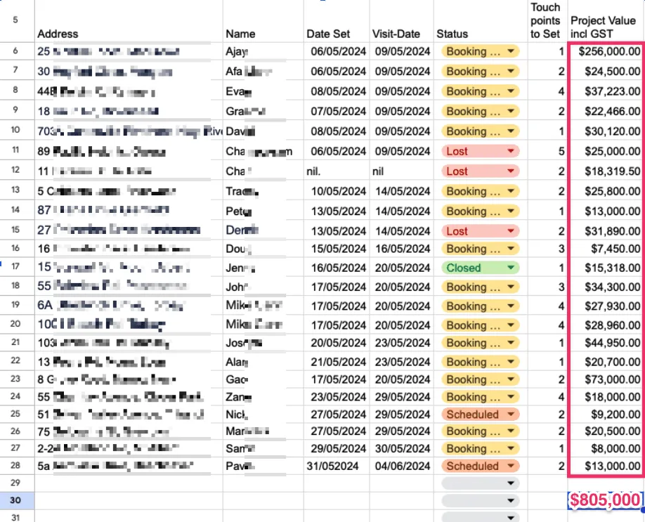645x522 pixels.
Task: Select the Visit-Date header cell
Action: (x=401, y=21)
